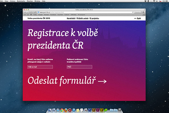Open Photoshop from the dock

tap(90, 110)
